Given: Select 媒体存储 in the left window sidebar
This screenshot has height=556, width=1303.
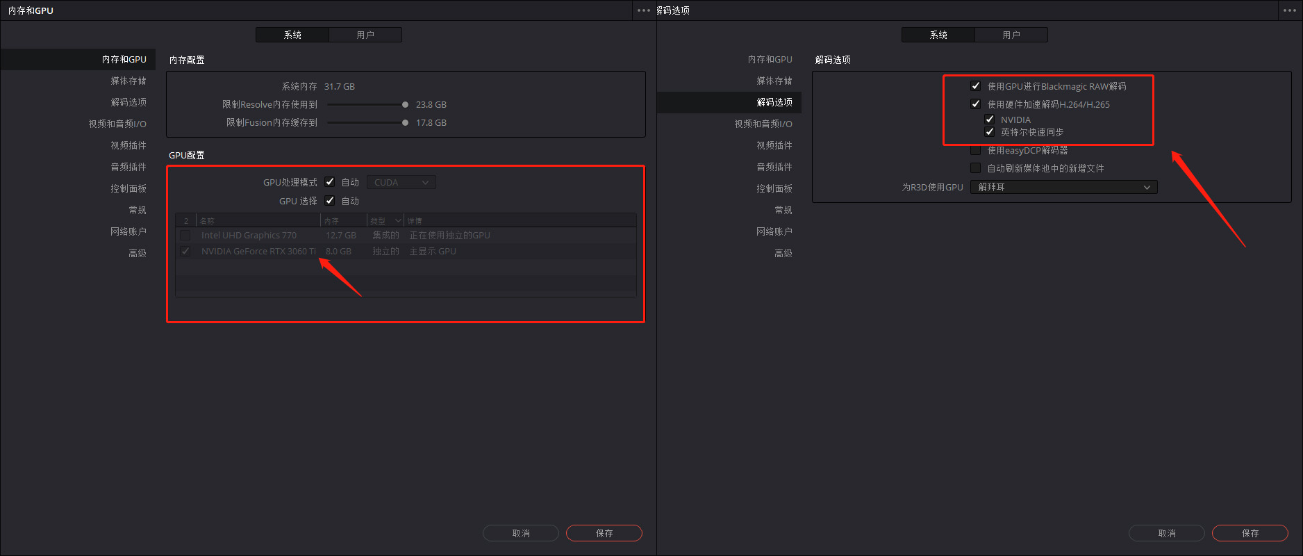Looking at the screenshot, I should point(128,81).
